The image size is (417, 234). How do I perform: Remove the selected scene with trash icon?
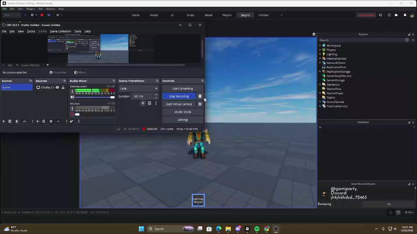10,121
